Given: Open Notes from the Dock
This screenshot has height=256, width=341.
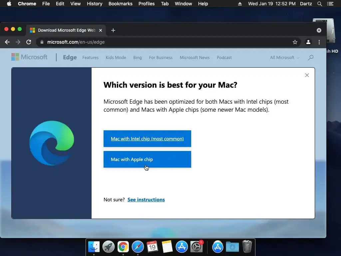Looking at the screenshot, I should 167,247.
